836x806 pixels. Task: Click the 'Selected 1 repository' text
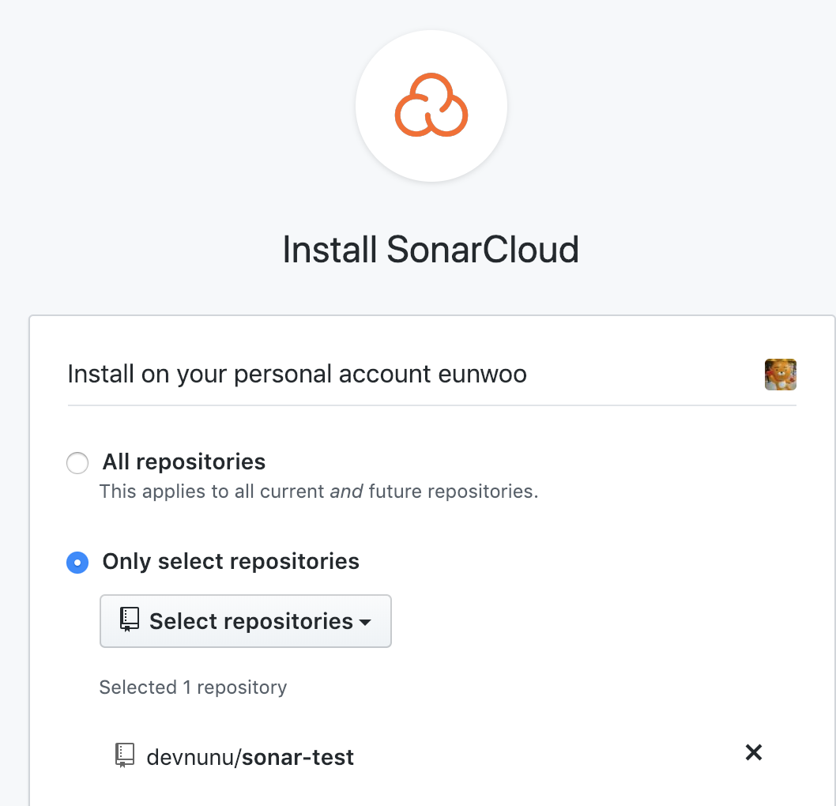(x=193, y=687)
